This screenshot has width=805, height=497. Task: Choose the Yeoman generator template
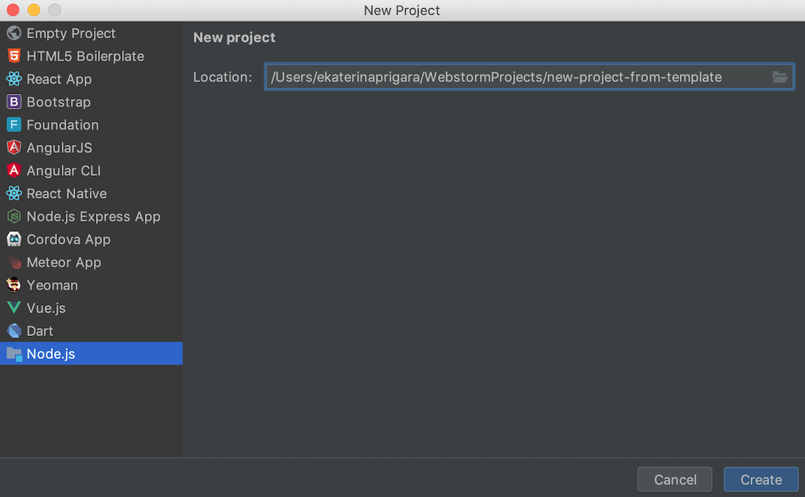52,284
